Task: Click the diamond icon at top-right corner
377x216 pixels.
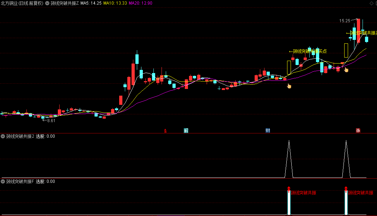Action: [371, 3]
